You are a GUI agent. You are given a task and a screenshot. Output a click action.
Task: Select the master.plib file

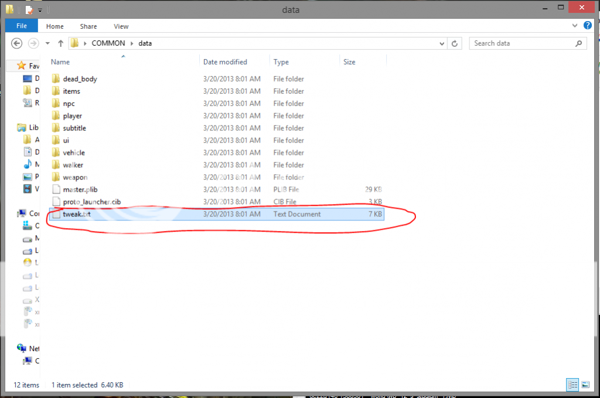[x=80, y=190]
